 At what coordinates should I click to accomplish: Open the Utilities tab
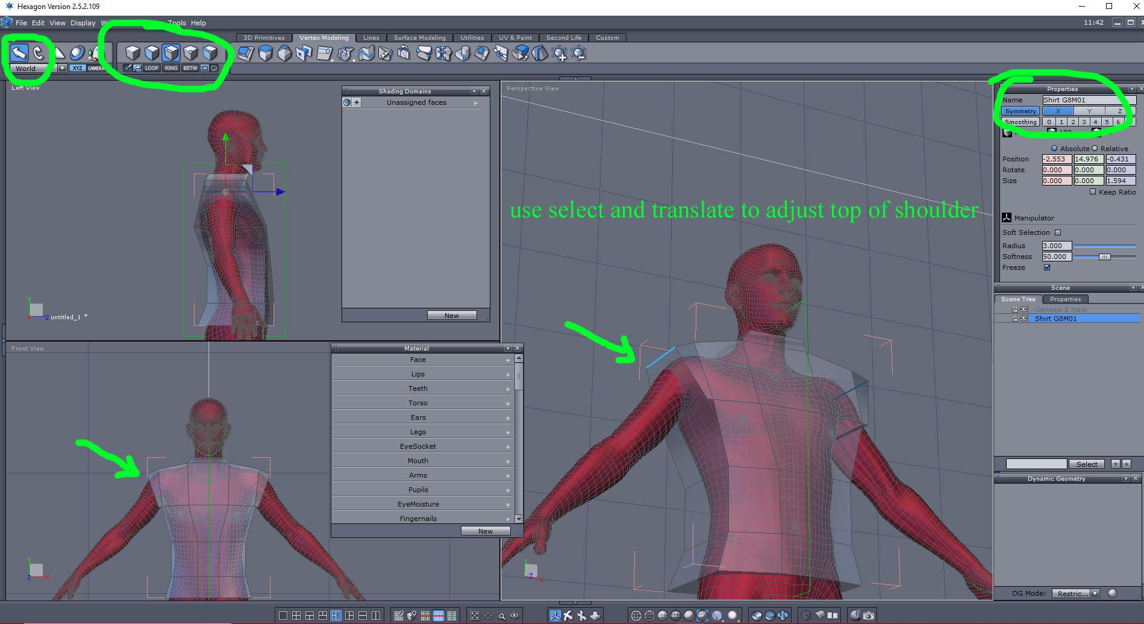pos(472,37)
